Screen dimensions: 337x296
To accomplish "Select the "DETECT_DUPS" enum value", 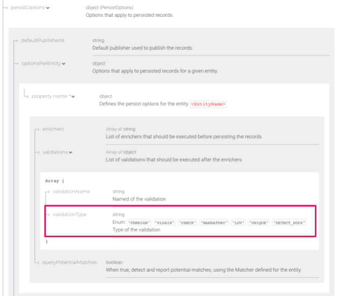I will tap(289, 222).
